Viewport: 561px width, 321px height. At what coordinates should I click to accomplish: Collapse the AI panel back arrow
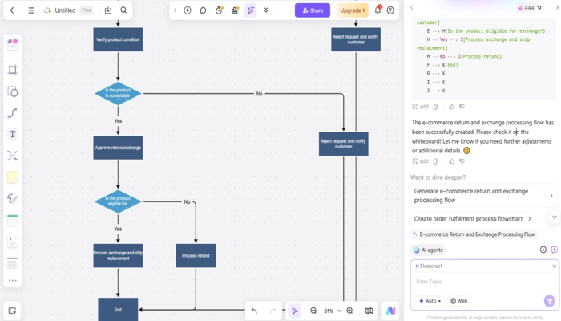click(412, 7)
